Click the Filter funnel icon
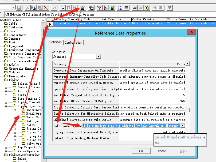Image resolution: width=216 pixels, height=162 pixels. coord(99,8)
